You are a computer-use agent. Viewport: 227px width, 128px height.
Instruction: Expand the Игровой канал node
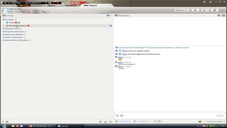click(4, 29)
